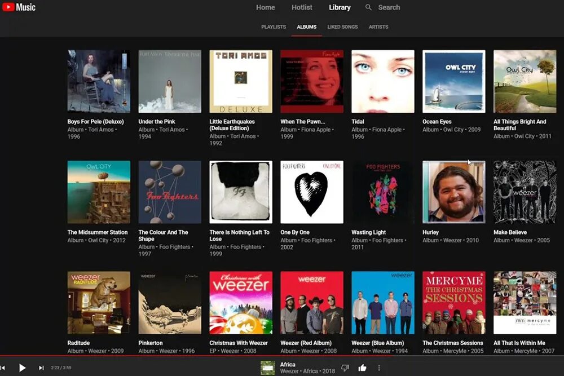Open When The Pawn album cover
The width and height of the screenshot is (564, 376).
(x=312, y=81)
